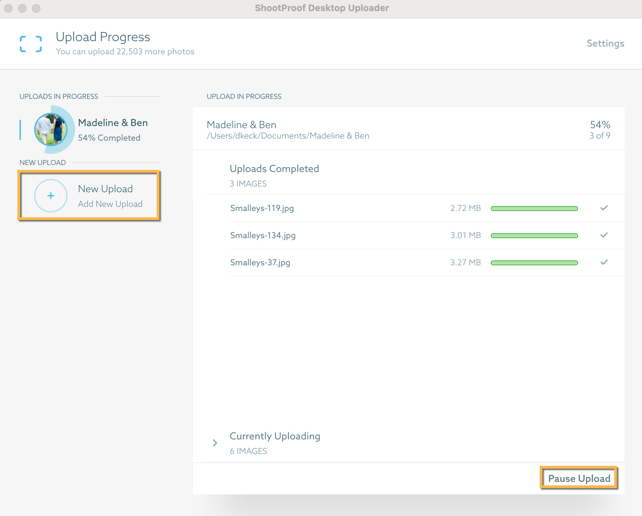Click the Madeline & Ben circular photo thumbnail
The image size is (642, 516).
[x=51, y=130]
